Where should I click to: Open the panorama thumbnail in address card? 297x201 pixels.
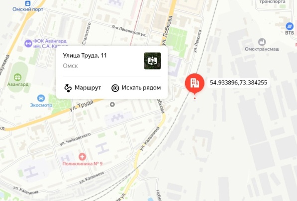point(152,61)
